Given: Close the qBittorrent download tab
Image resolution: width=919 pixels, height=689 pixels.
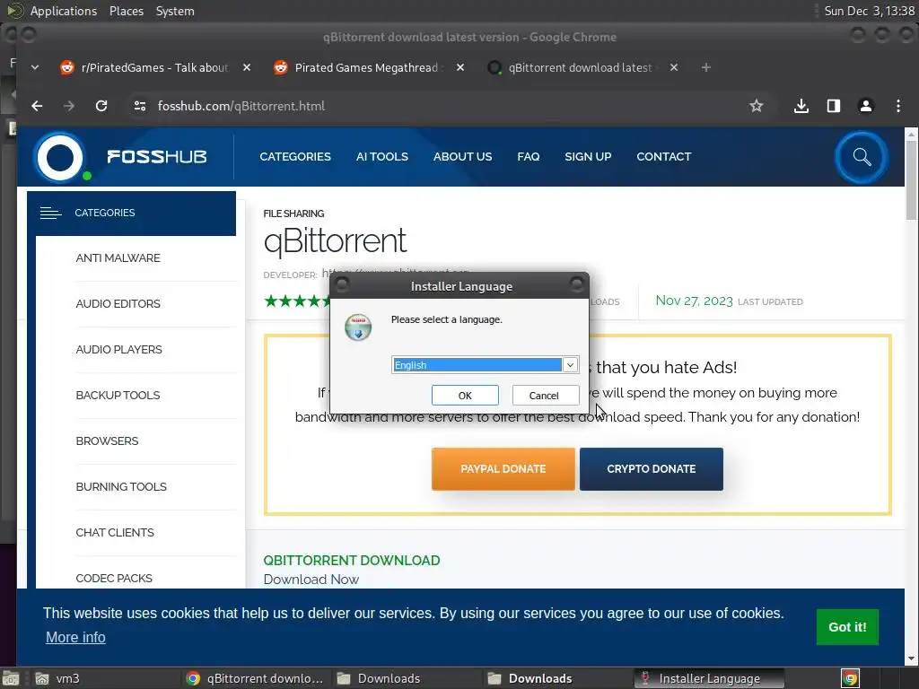Looking at the screenshot, I should 673,67.
